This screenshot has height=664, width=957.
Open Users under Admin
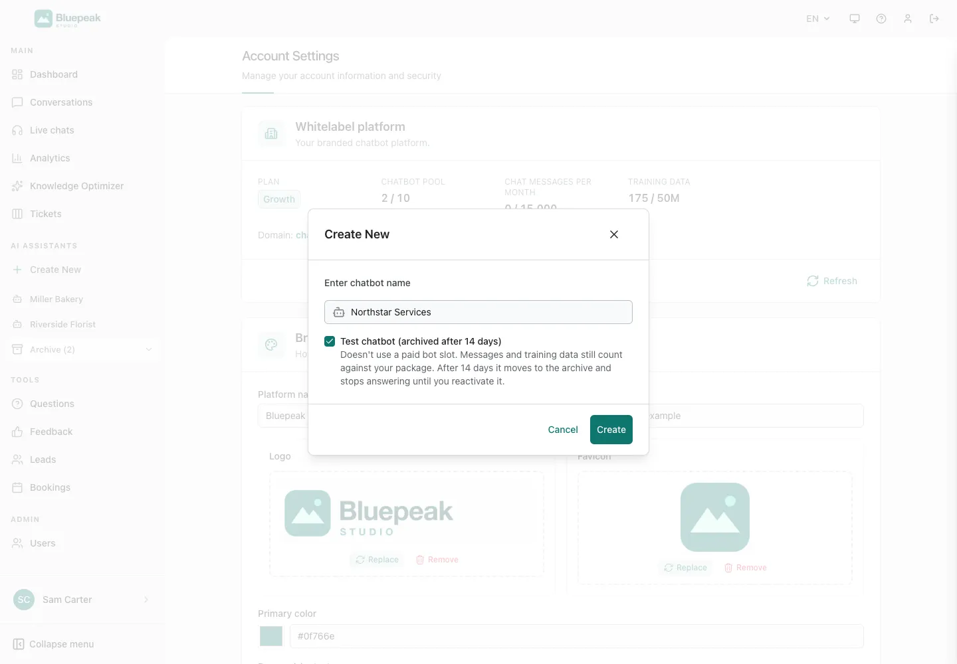pos(82,543)
